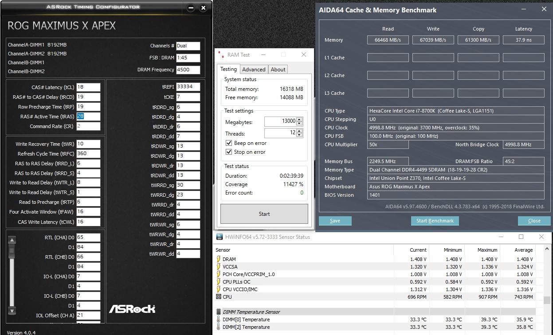The width and height of the screenshot is (553, 335).
Task: Click the HWiNFO64 app icon in title bar
Action: 219,237
